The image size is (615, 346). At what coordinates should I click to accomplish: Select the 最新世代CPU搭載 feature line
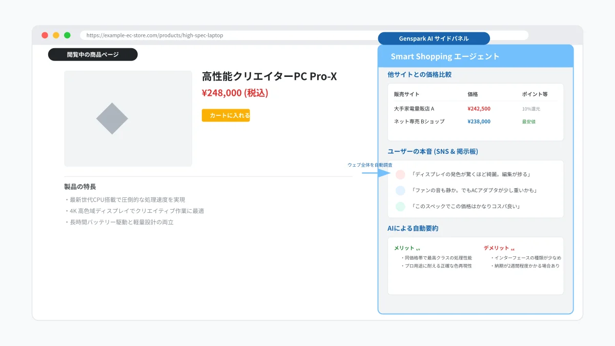(x=125, y=199)
